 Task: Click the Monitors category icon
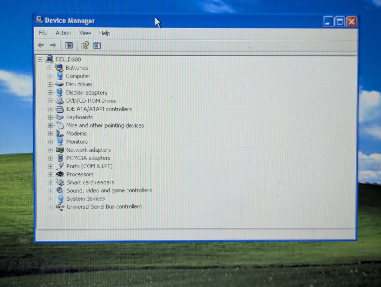60,142
